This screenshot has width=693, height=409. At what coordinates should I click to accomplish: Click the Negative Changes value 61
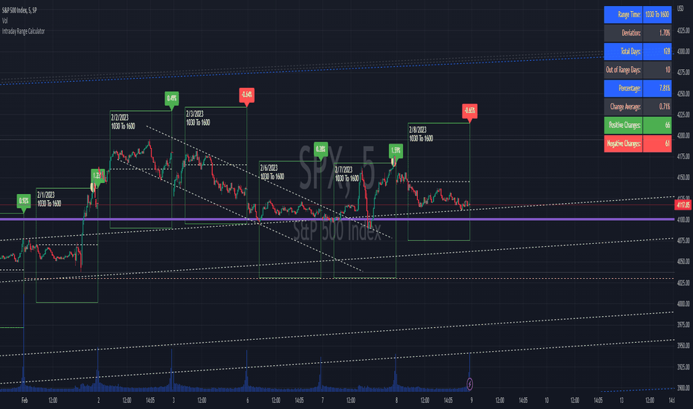click(657, 144)
